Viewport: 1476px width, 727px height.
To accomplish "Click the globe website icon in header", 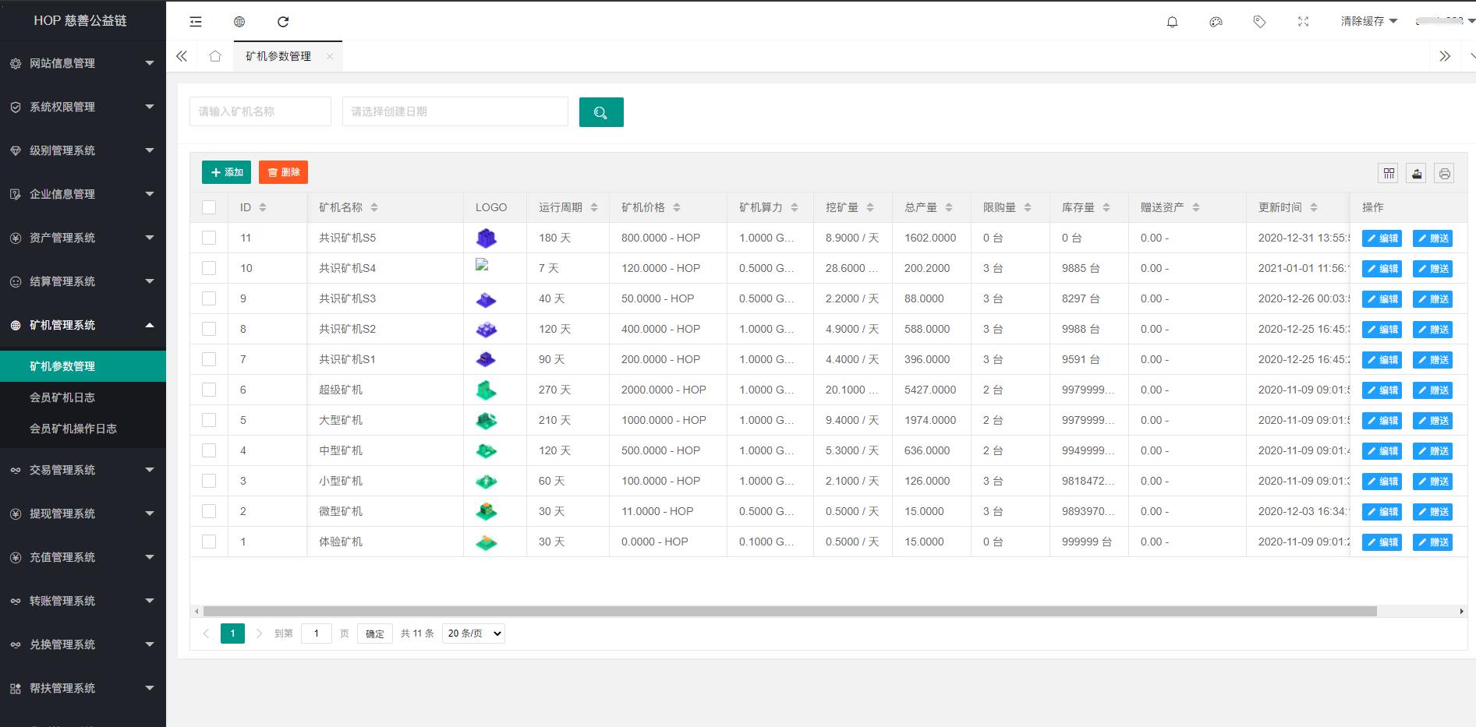I will tap(239, 22).
